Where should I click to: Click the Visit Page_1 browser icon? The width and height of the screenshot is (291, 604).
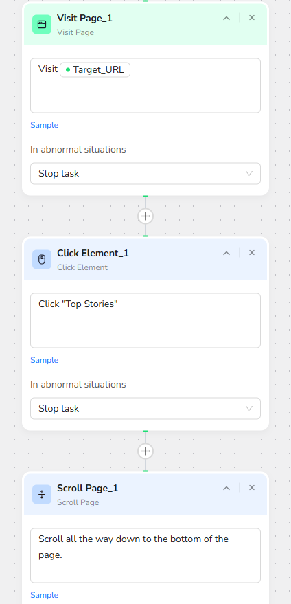(42, 25)
